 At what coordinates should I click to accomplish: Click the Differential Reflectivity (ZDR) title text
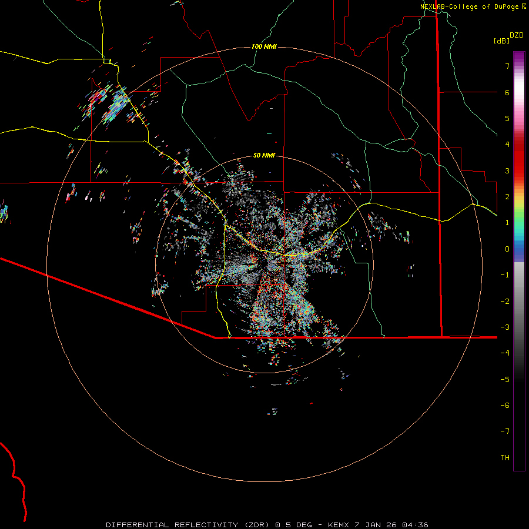189,525
